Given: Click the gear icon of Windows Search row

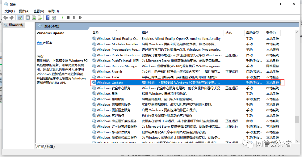Looking at the screenshot, I should pyautogui.click(x=94, y=71).
